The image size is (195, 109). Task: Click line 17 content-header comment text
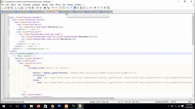pos(24,54)
